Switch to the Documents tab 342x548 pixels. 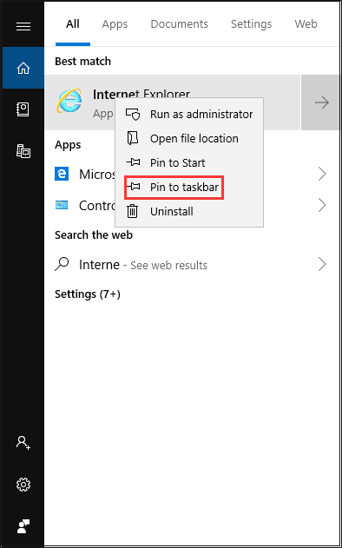[179, 24]
